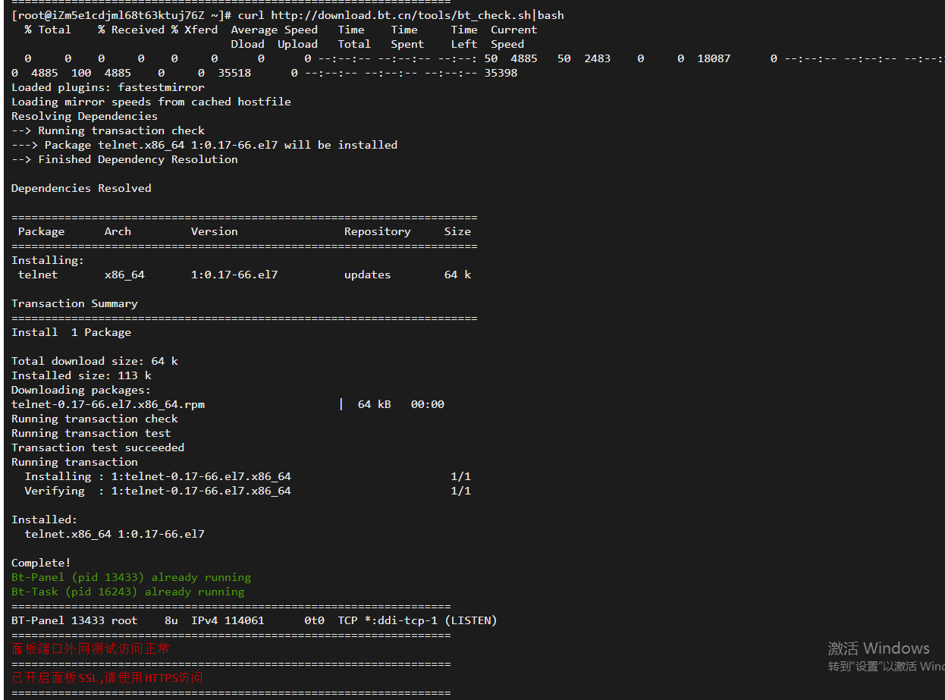Click the 'Package' column header
This screenshot has width=945, height=700.
41,231
